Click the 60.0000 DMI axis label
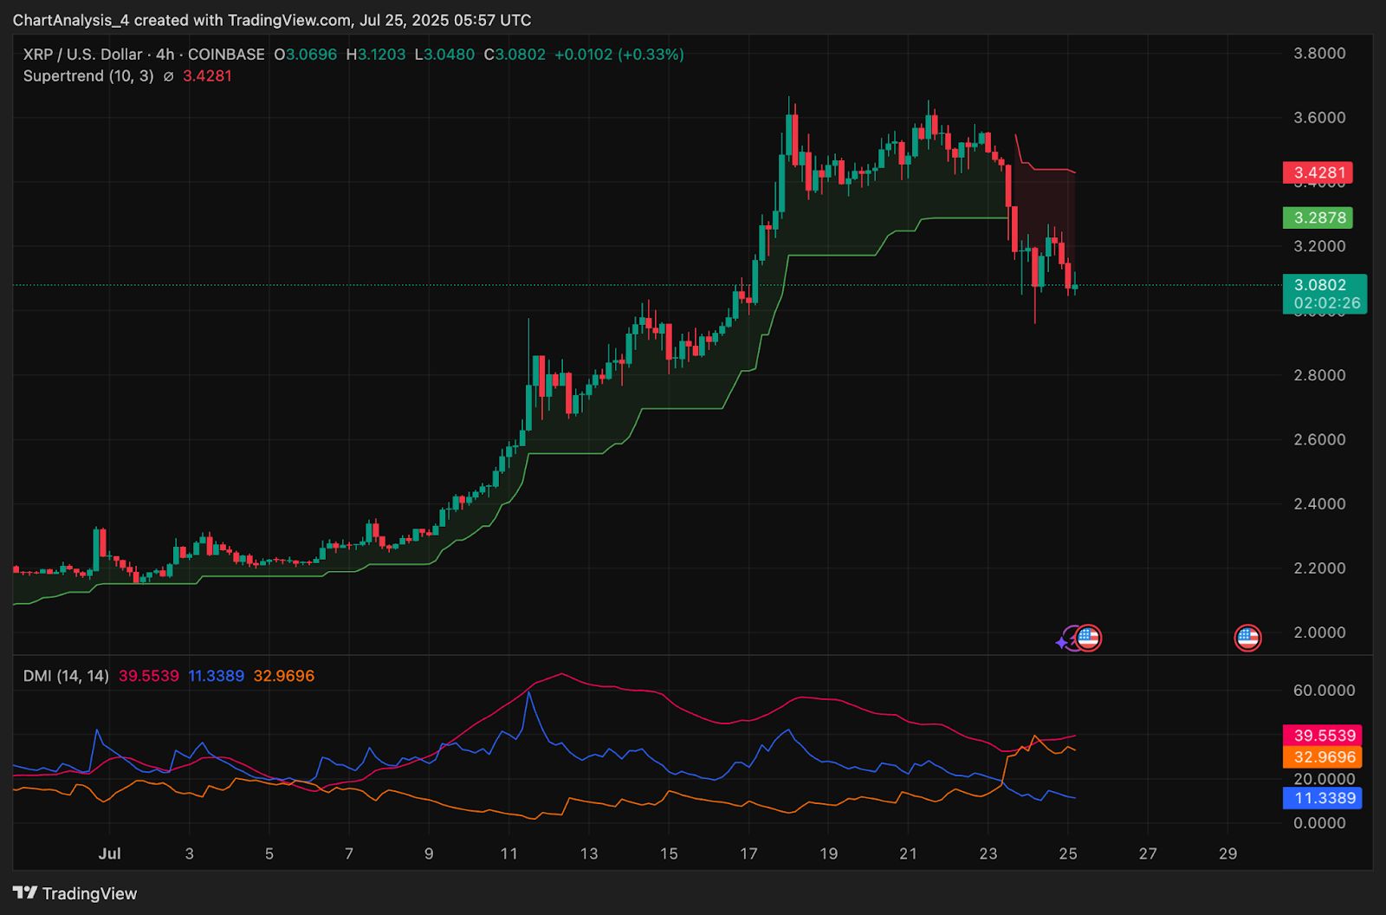Image resolution: width=1386 pixels, height=915 pixels. (x=1324, y=691)
